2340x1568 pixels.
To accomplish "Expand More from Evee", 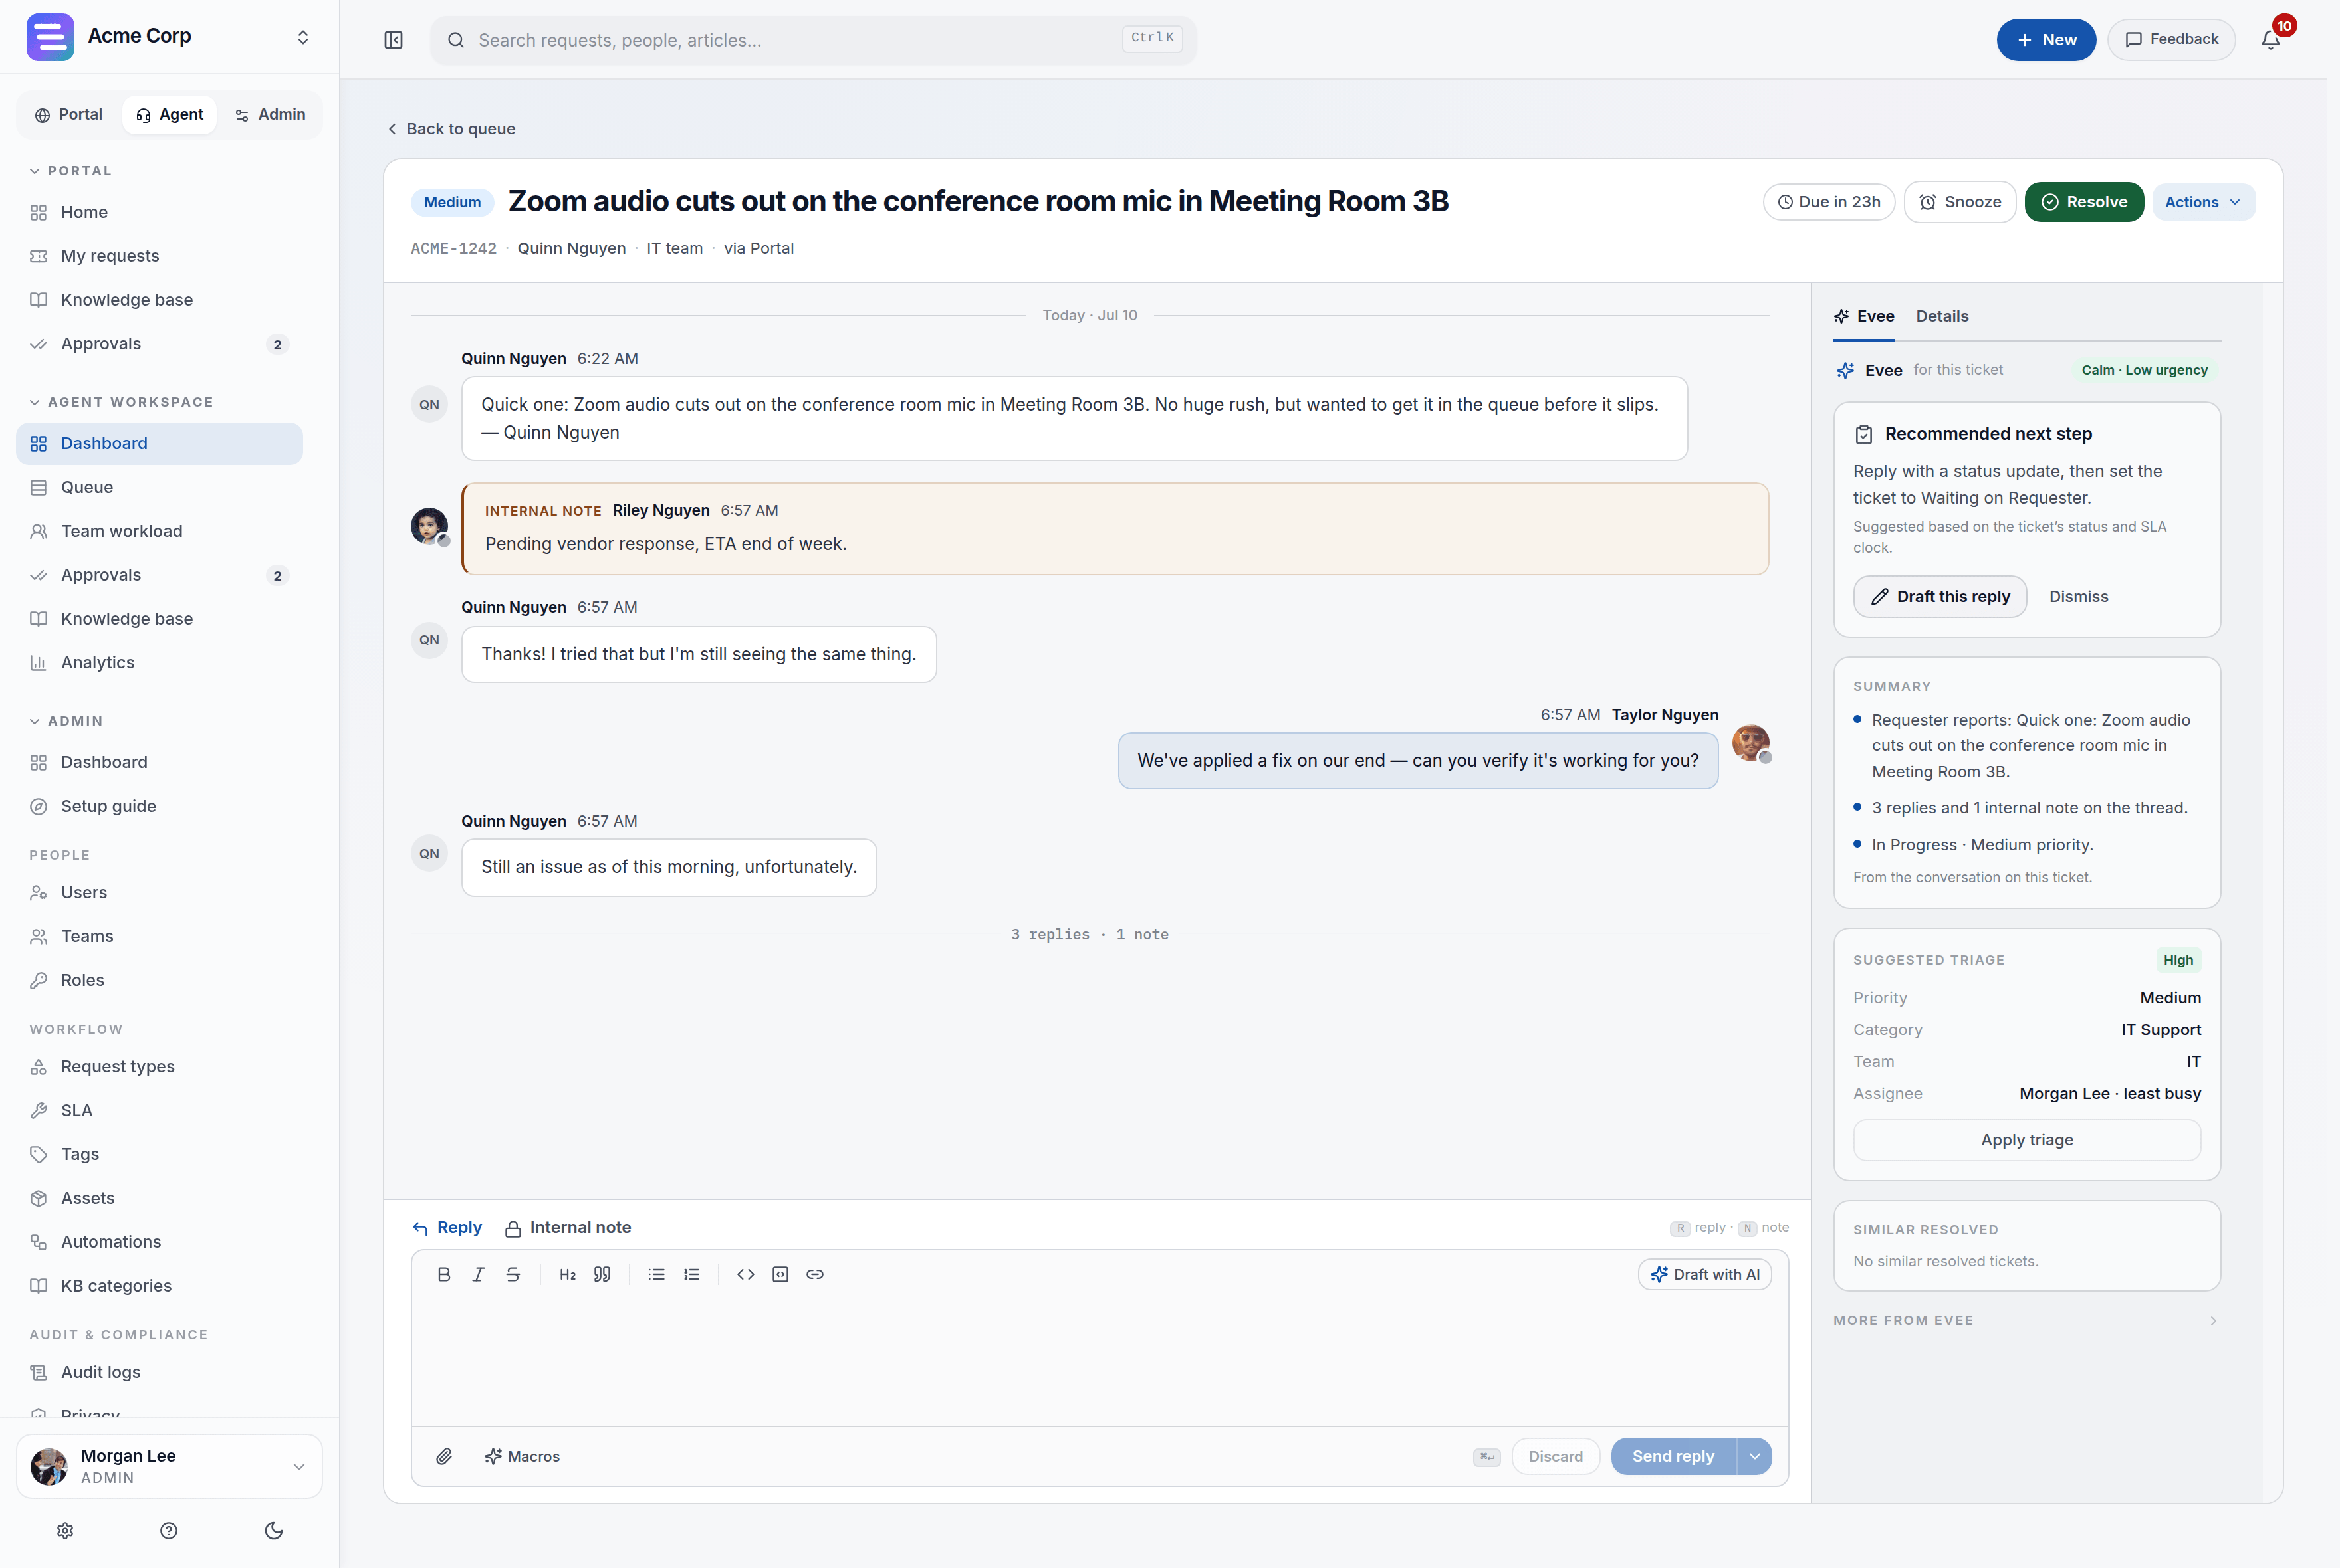I will click(2026, 1320).
